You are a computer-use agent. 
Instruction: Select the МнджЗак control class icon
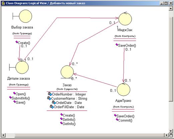[125, 19]
